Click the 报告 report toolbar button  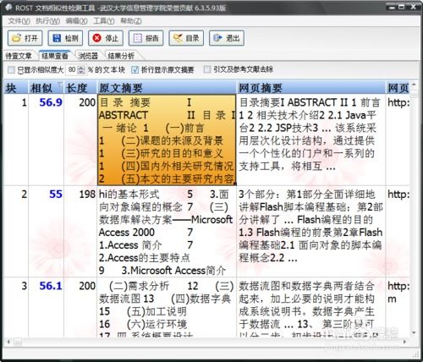(146, 38)
